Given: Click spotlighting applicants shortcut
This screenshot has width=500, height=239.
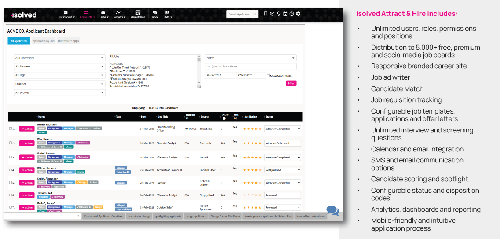Looking at the screenshot, I should pos(168,217).
